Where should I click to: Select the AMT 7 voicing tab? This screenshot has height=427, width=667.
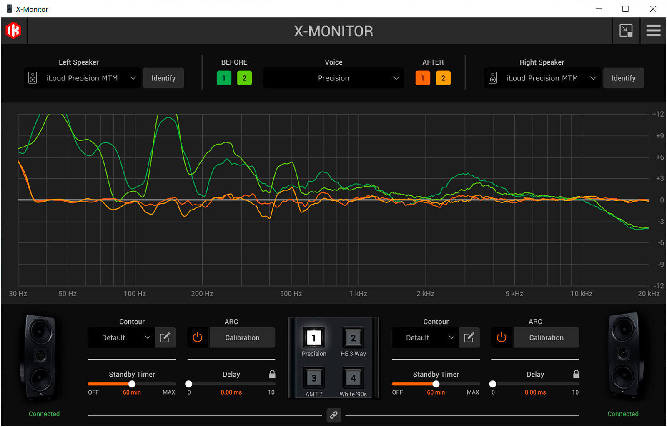pos(314,378)
